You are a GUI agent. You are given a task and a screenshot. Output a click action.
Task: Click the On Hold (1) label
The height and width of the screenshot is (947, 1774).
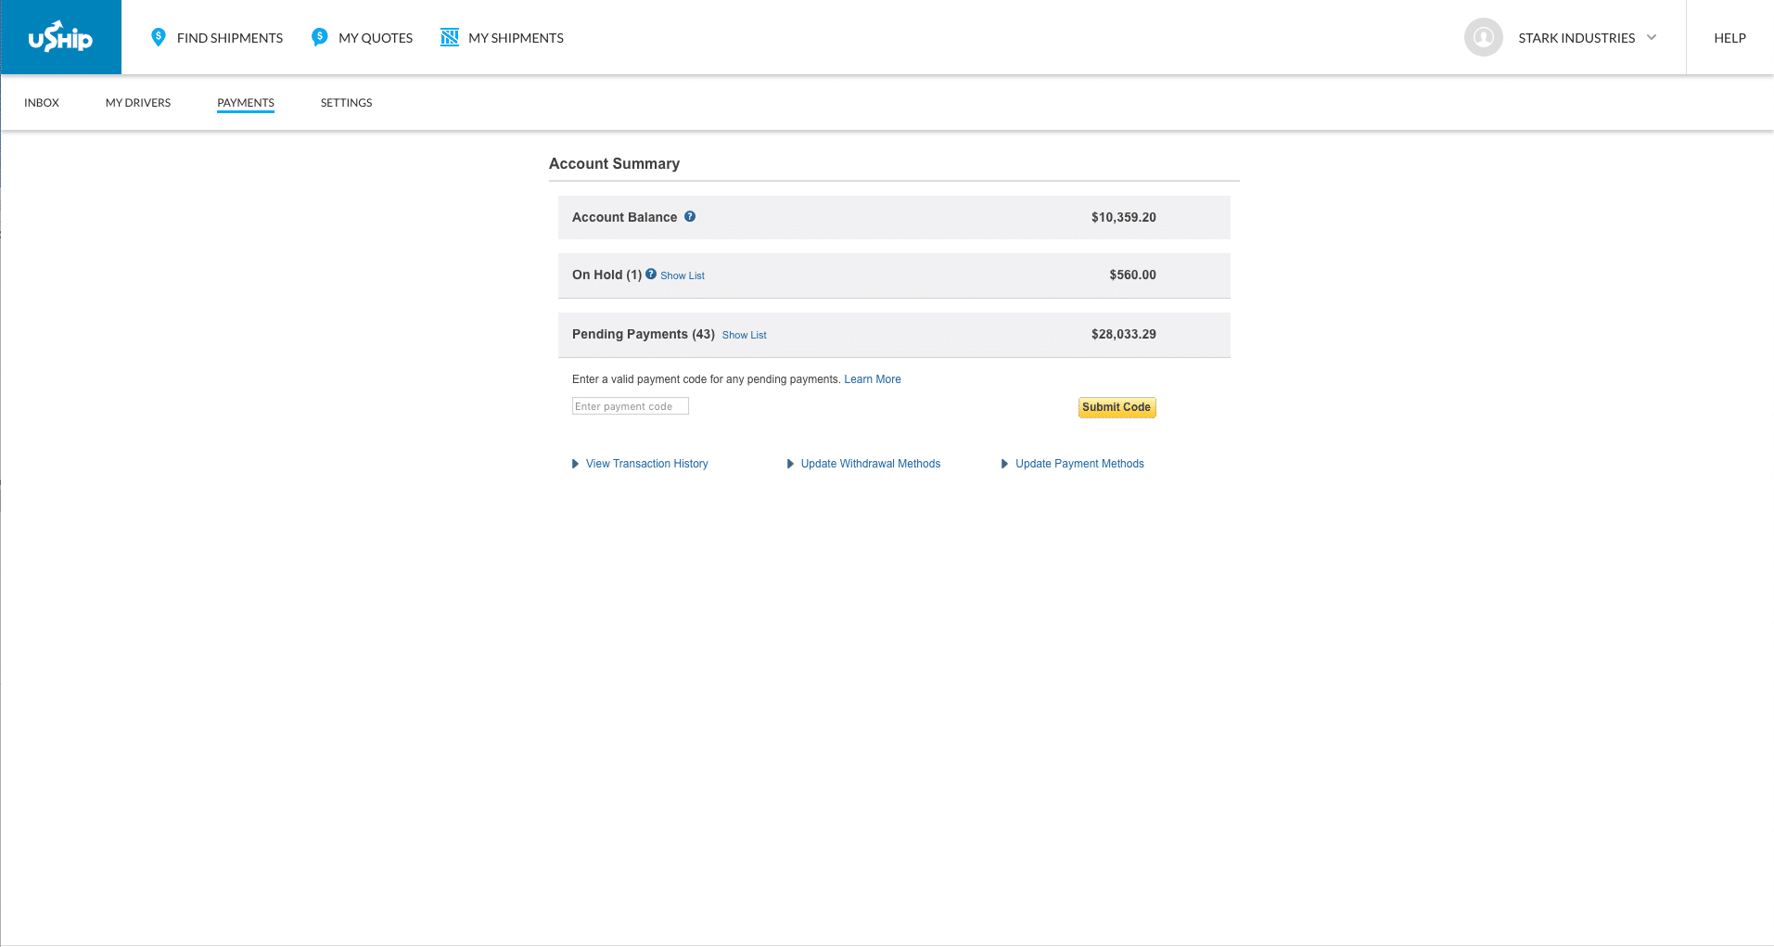pyautogui.click(x=606, y=275)
